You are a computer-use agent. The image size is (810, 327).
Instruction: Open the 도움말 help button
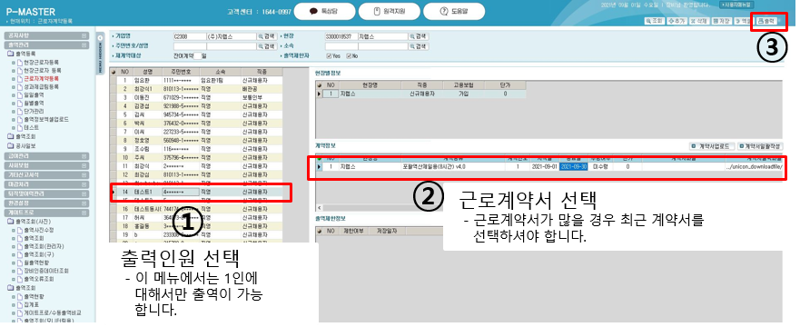454,12
